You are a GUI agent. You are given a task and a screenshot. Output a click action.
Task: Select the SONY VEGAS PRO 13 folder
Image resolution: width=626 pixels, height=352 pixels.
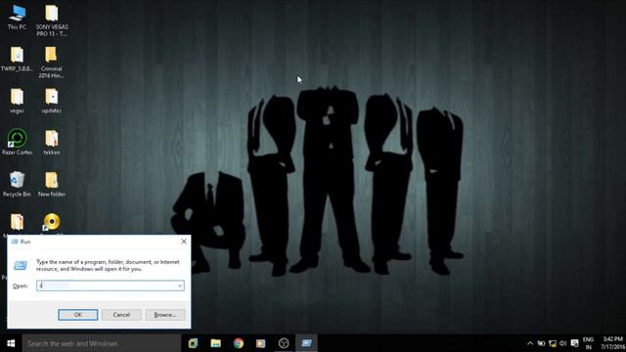52,21
